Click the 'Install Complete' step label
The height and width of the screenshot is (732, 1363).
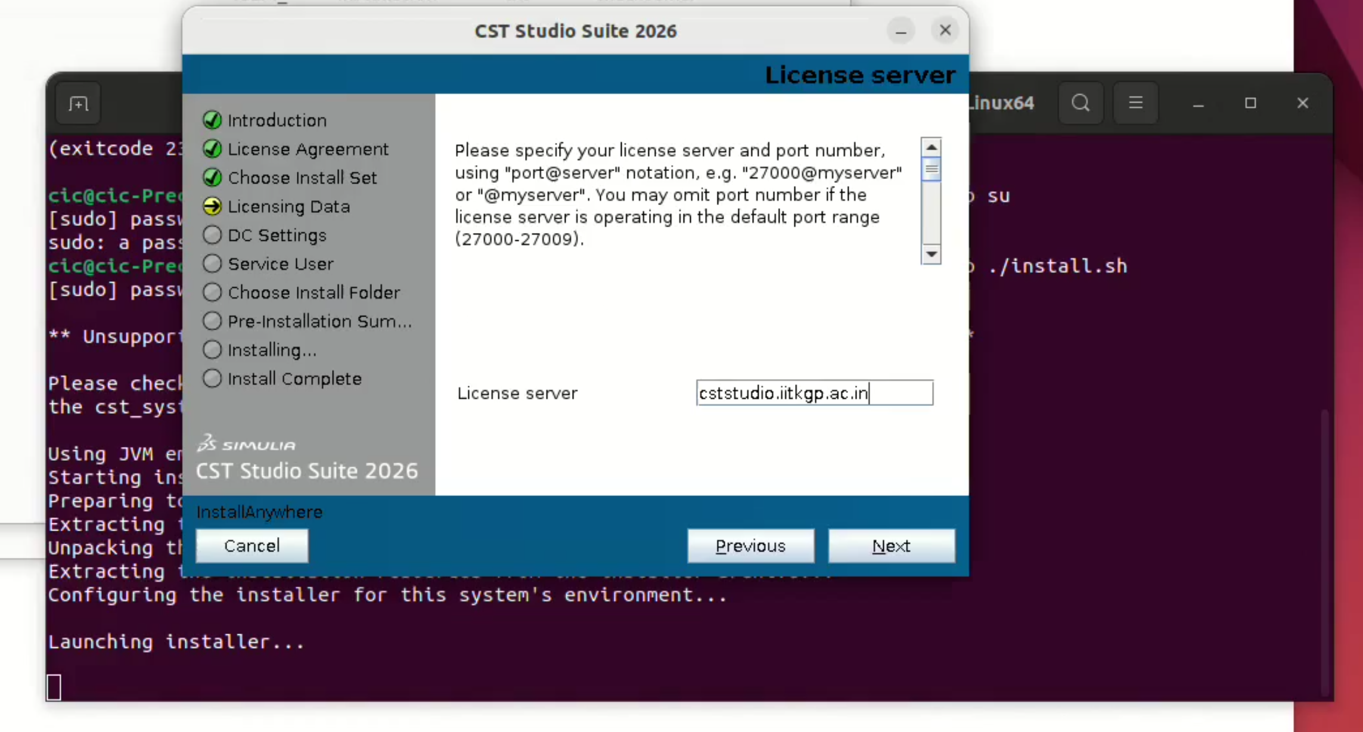294,379
